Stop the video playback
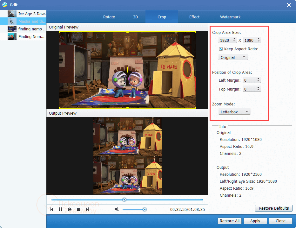 [x=78, y=209]
